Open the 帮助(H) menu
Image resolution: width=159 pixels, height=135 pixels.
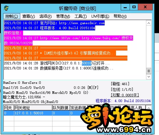(x=120, y=16)
